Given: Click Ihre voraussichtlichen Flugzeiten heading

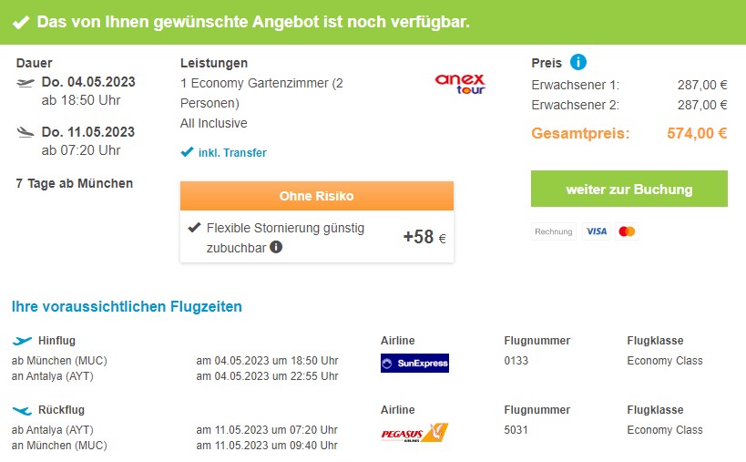Looking at the screenshot, I should click(x=127, y=306).
